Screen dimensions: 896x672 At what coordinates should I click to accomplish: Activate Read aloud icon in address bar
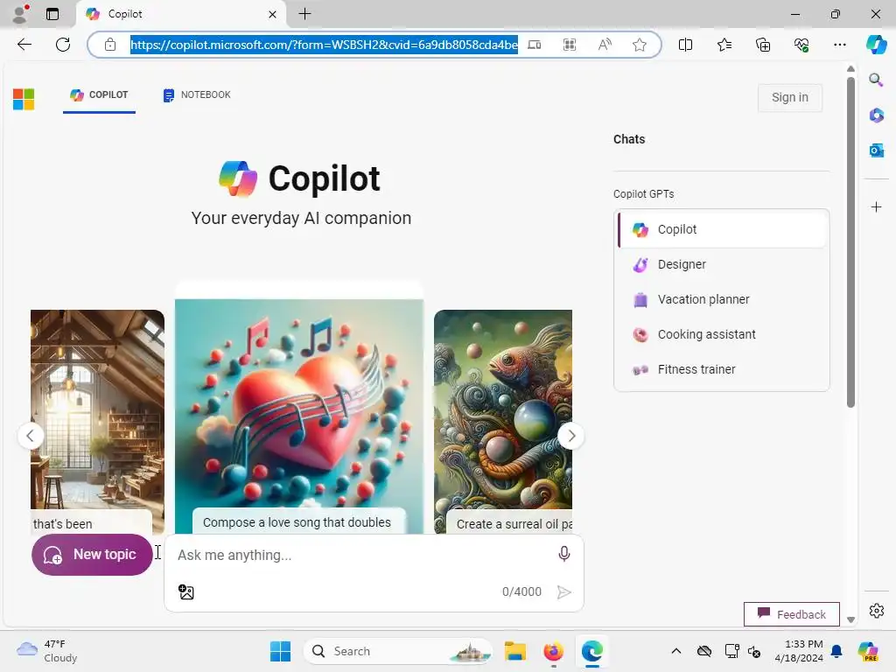605,45
